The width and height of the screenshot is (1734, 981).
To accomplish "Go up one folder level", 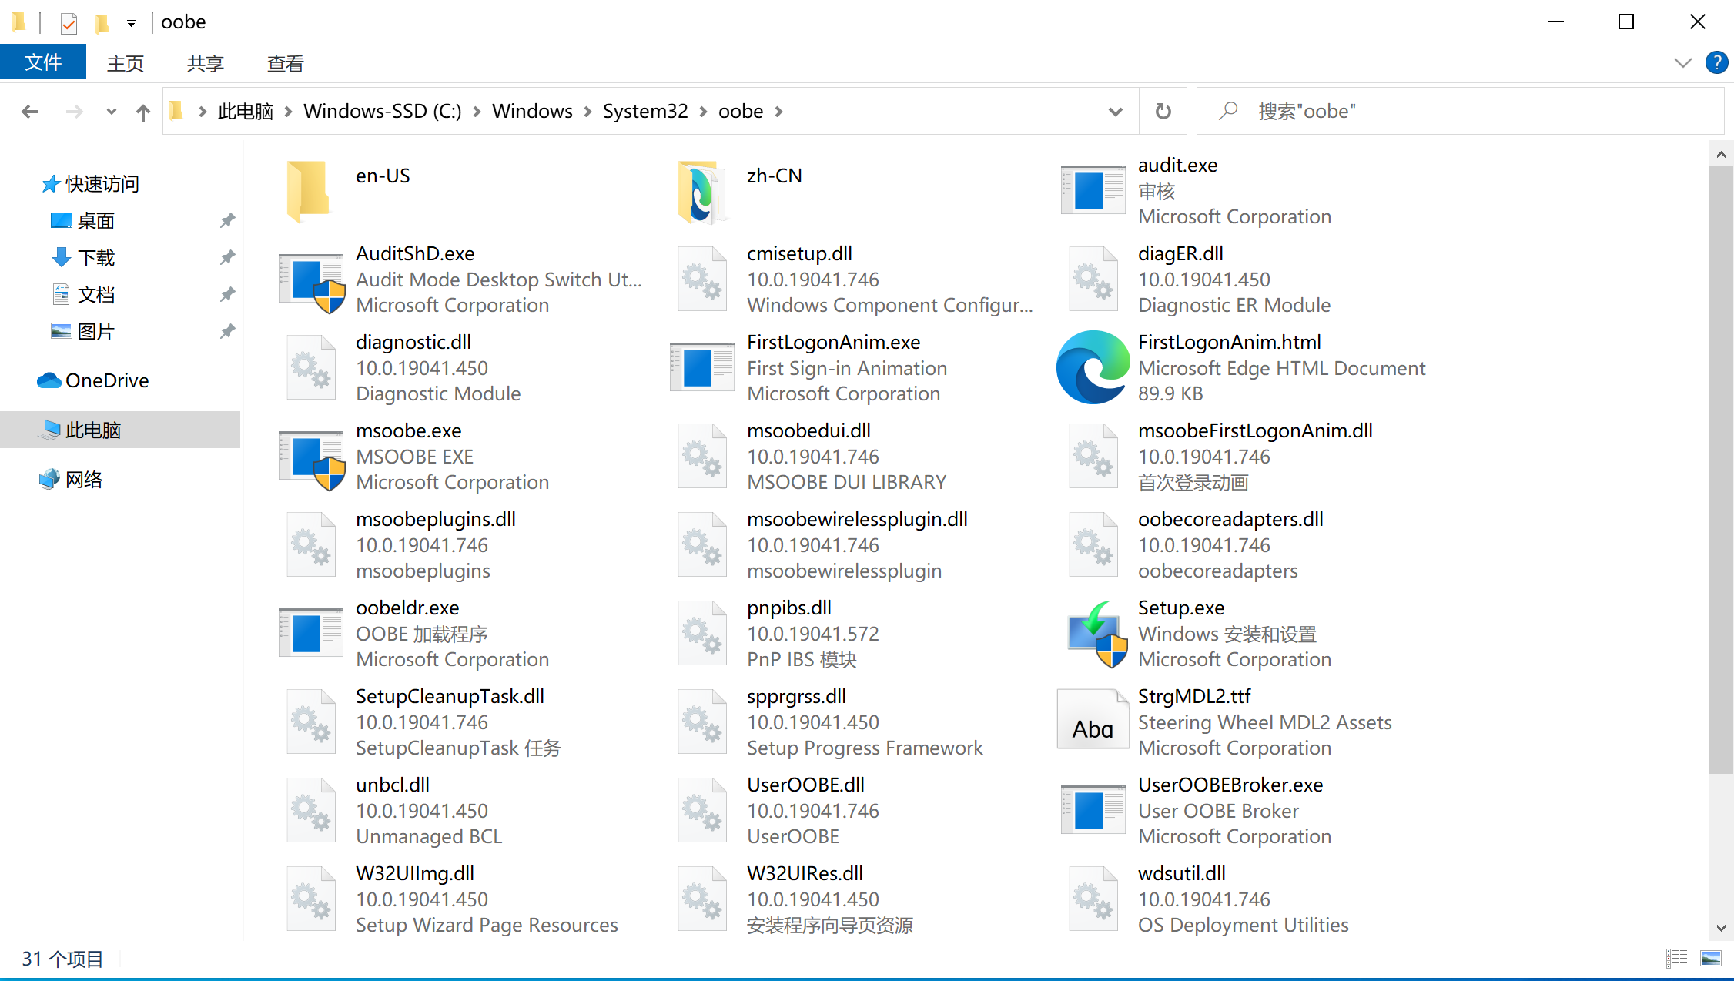I will pyautogui.click(x=142, y=112).
